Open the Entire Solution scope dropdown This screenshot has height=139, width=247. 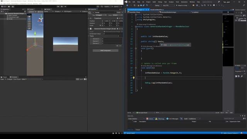[136, 119]
